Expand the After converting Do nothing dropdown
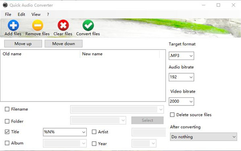 tap(204, 137)
